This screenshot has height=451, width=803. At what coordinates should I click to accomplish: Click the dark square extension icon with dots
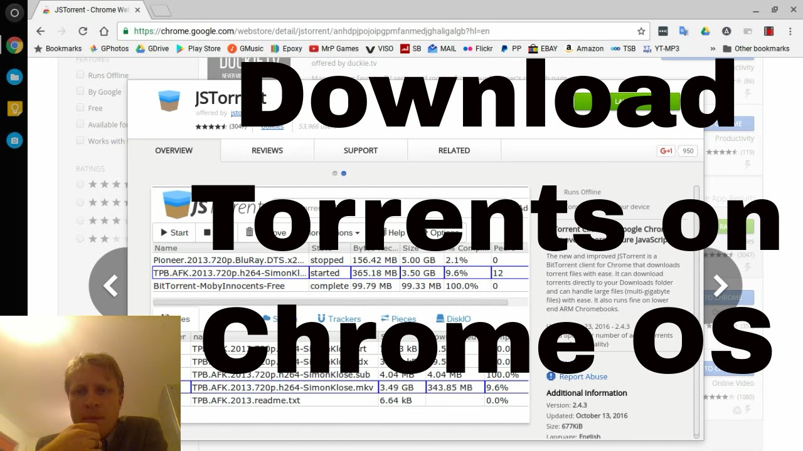point(663,31)
